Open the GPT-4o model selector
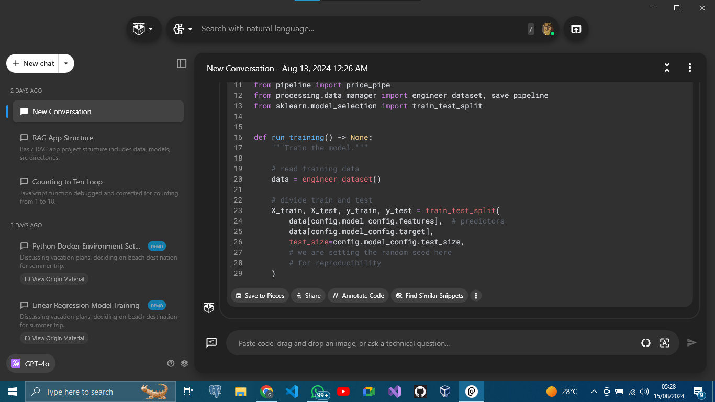 click(x=31, y=363)
